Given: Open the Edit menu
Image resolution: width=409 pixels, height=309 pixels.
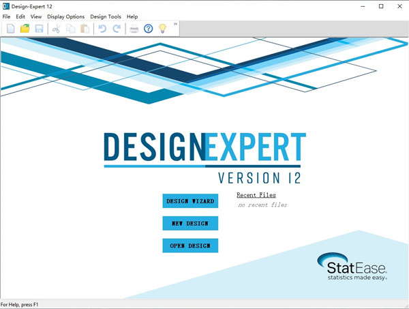Looking at the screenshot, I should 20,16.
